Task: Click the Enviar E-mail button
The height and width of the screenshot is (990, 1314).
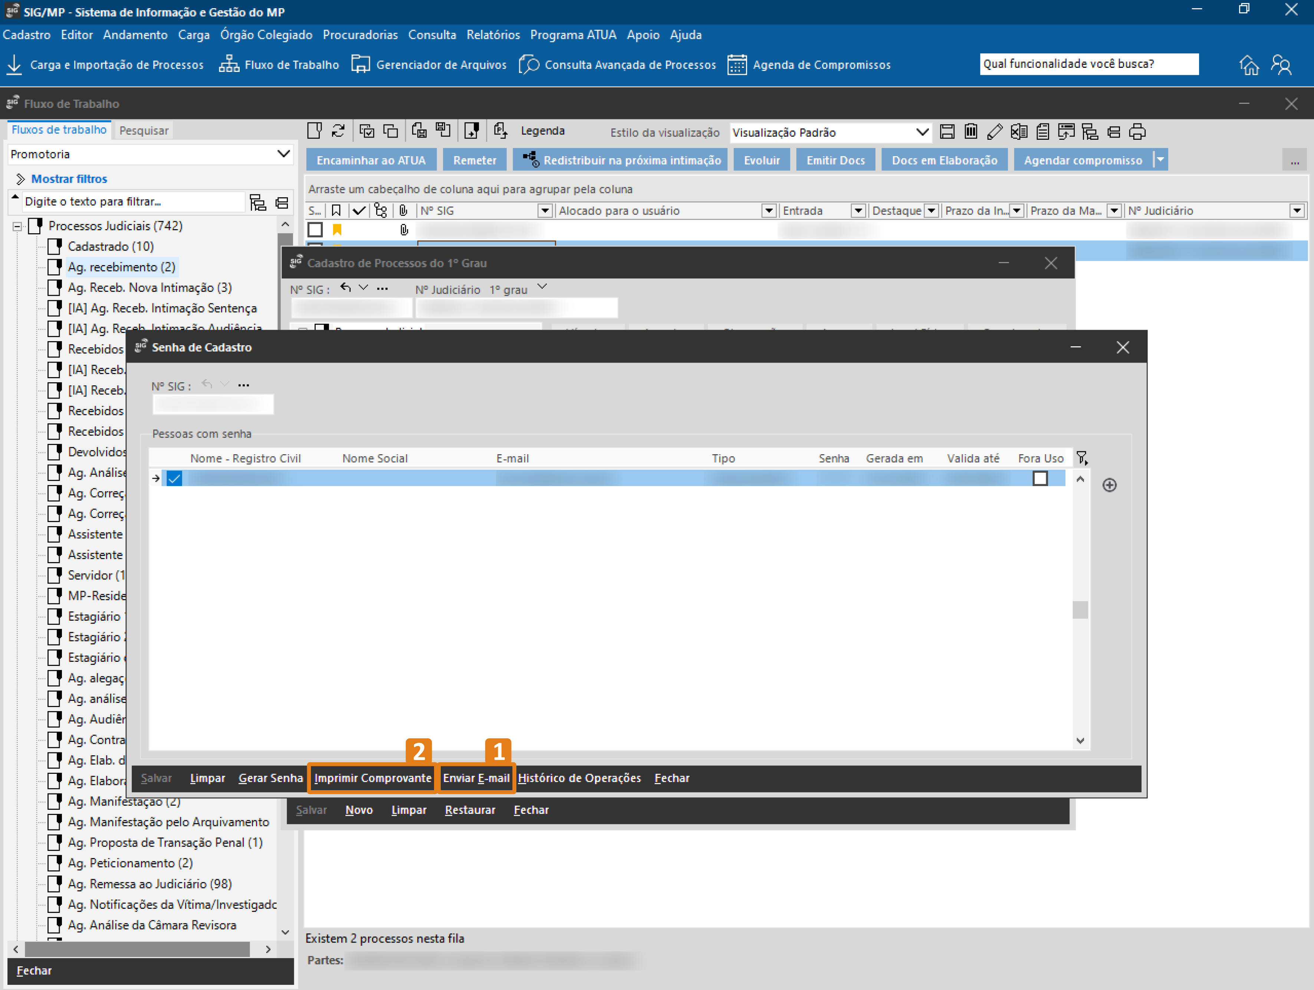Action: tap(476, 778)
